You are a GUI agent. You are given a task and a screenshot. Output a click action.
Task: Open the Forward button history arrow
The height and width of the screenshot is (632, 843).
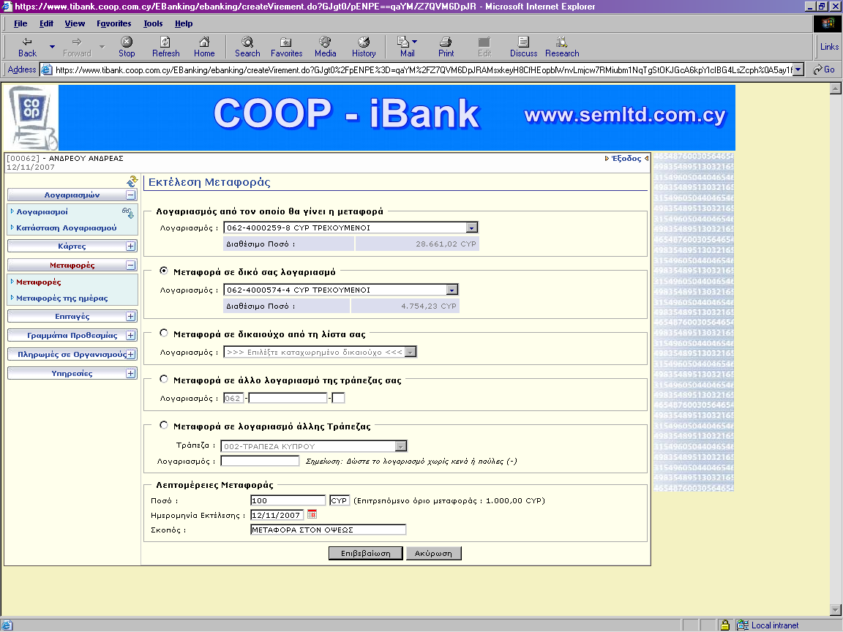click(102, 47)
